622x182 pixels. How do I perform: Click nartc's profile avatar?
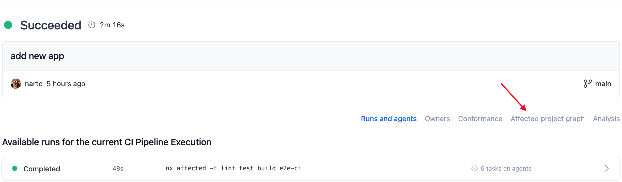[x=16, y=84]
